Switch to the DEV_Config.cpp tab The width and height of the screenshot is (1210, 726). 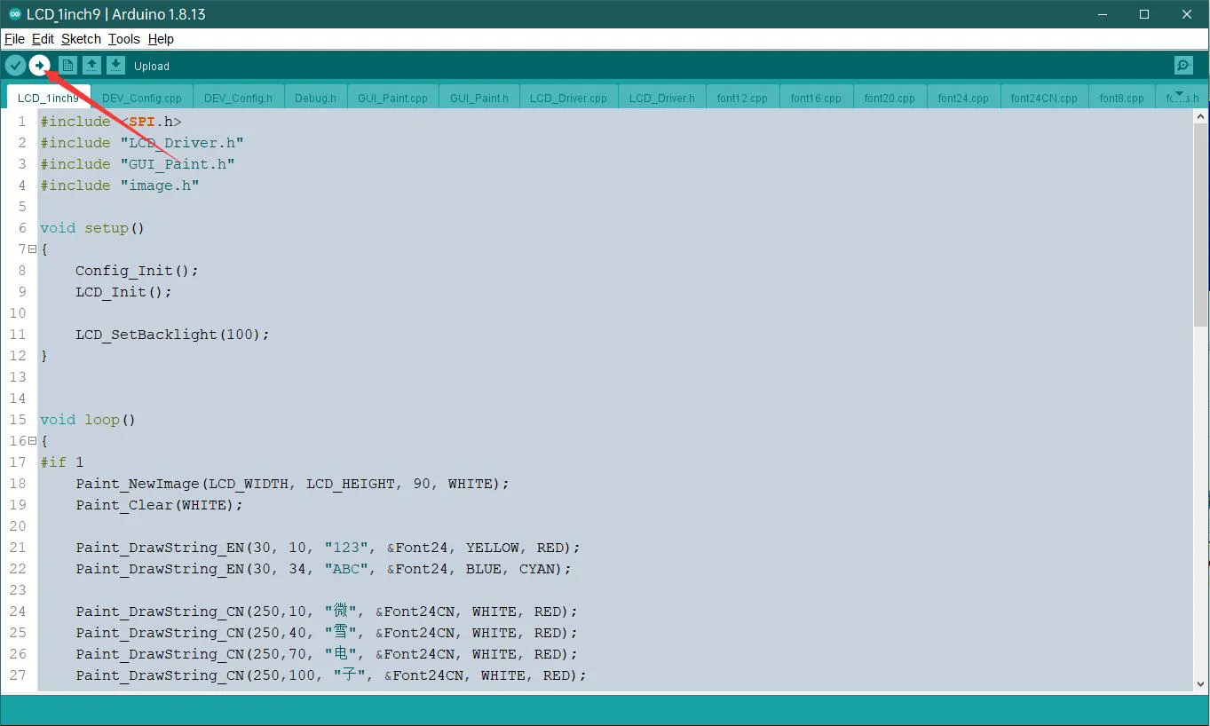coord(142,98)
